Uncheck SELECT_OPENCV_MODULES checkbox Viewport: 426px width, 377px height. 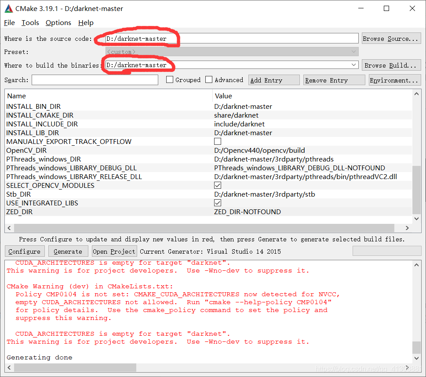217,185
